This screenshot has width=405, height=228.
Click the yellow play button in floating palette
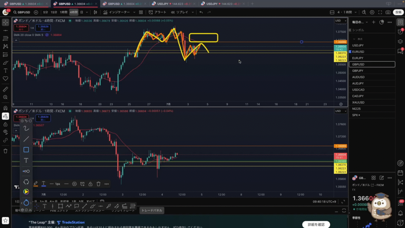coord(26,192)
